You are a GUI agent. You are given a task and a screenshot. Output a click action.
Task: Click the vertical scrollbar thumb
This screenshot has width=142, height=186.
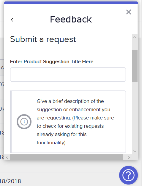pos(135,66)
